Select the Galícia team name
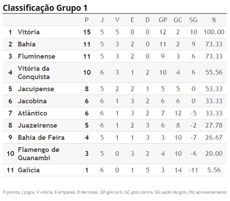Screen dimensions: 230x201 tap(29, 170)
